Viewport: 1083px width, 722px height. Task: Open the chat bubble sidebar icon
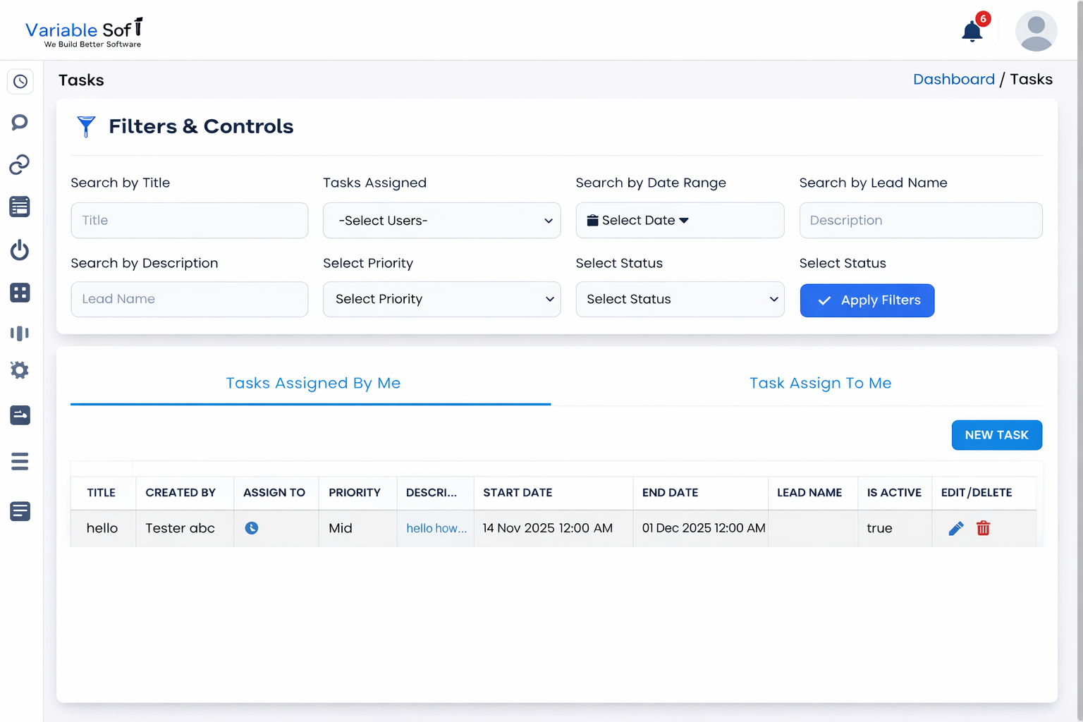pos(20,123)
